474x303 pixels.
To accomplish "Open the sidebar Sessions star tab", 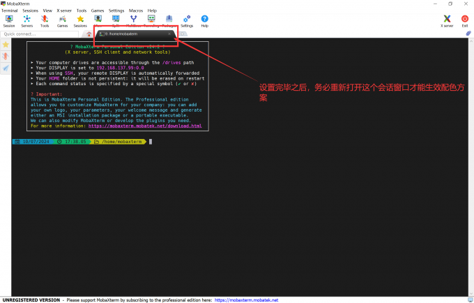I will pos(6,45).
